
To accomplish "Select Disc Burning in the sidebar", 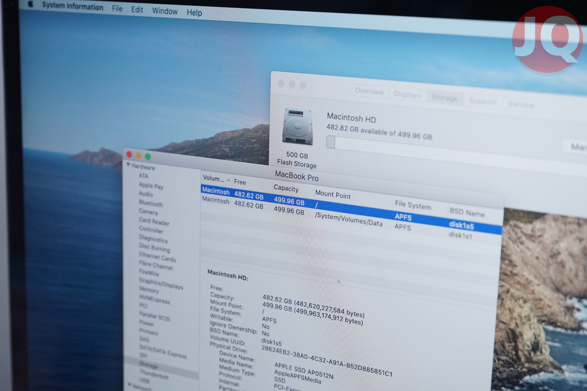I will point(155,249).
